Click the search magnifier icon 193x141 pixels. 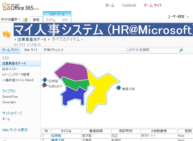pos(181,50)
